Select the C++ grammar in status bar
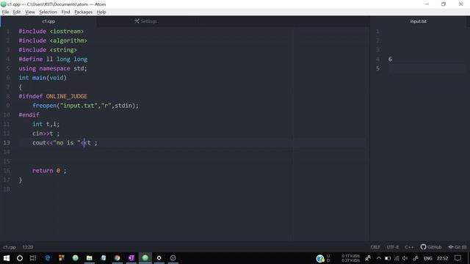Image resolution: width=470 pixels, height=264 pixels. [x=409, y=247]
